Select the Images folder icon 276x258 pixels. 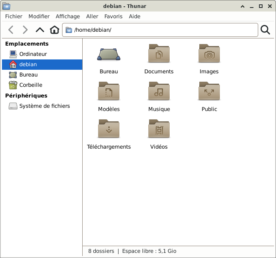(x=209, y=53)
